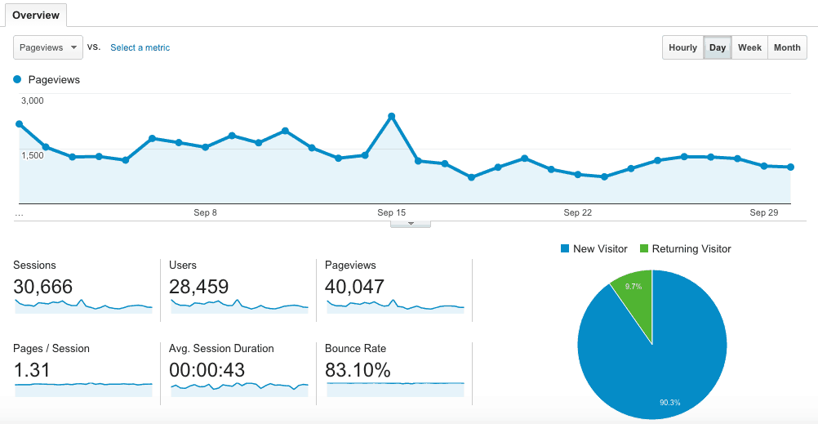Click the 'Select a metric' link
The width and height of the screenshot is (818, 424).
click(140, 47)
